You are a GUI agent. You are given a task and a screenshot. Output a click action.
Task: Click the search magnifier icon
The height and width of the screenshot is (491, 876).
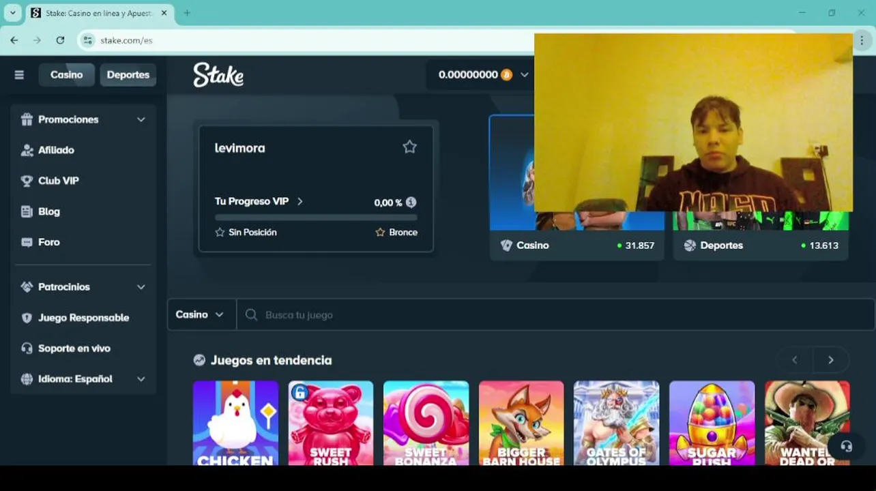pos(251,314)
